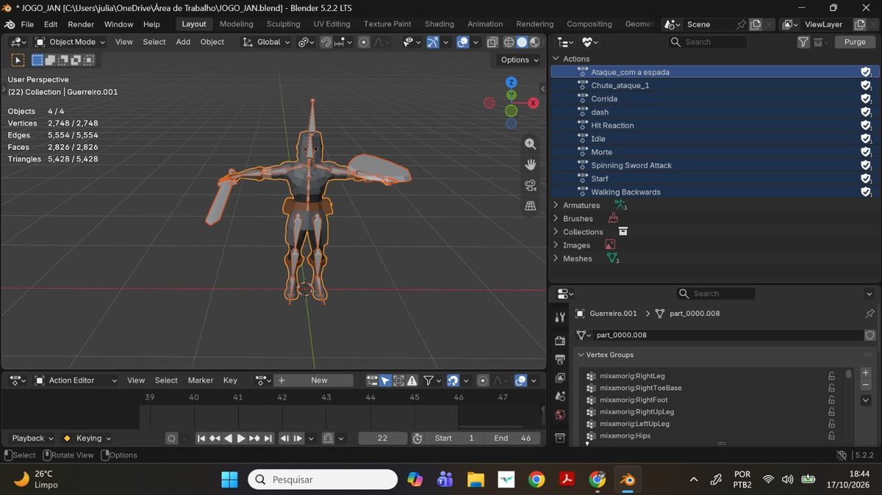
Task: Click the New action button
Action: pyautogui.click(x=319, y=380)
